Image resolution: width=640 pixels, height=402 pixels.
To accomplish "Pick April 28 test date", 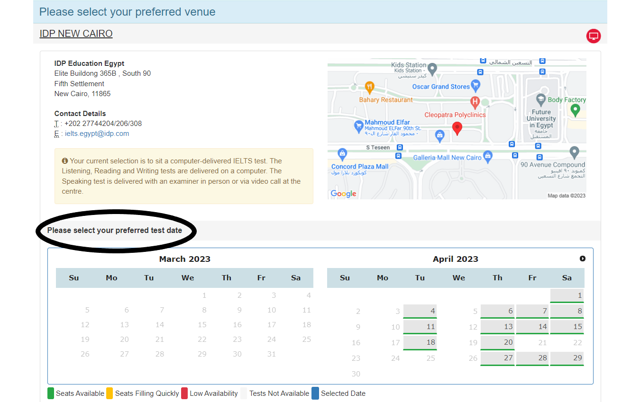I will (x=532, y=358).
